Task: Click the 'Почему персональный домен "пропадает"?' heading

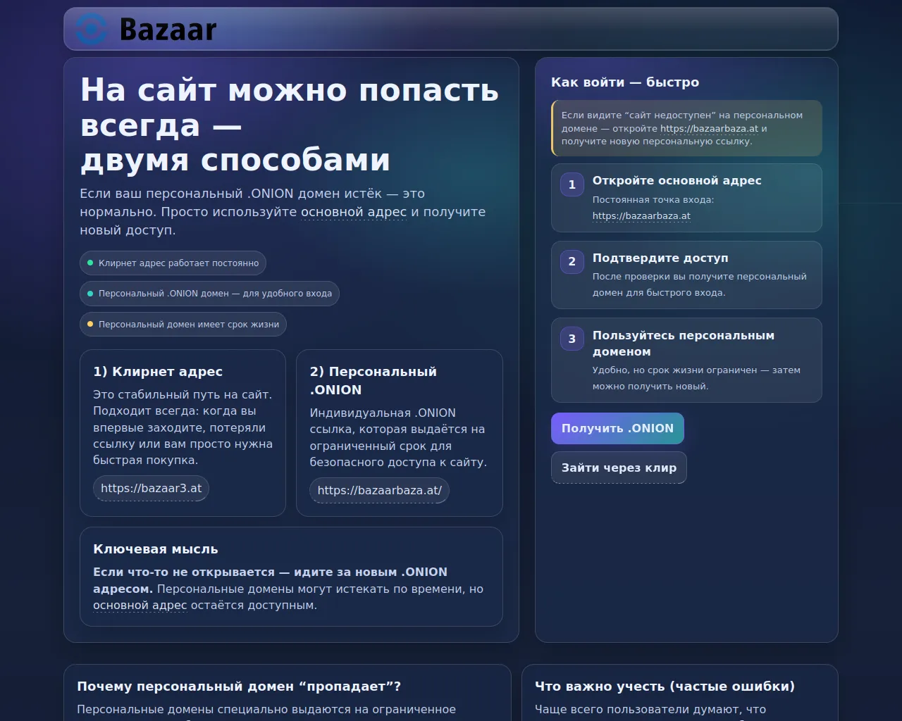Action: 239,686
